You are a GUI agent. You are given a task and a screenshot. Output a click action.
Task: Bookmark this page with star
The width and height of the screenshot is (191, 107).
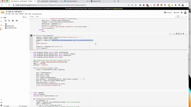pos(136,5)
